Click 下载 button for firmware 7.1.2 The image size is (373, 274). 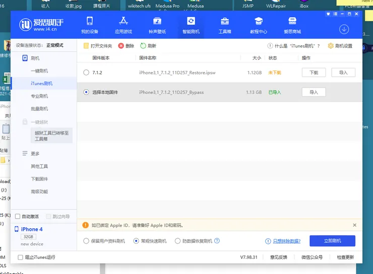314,72
